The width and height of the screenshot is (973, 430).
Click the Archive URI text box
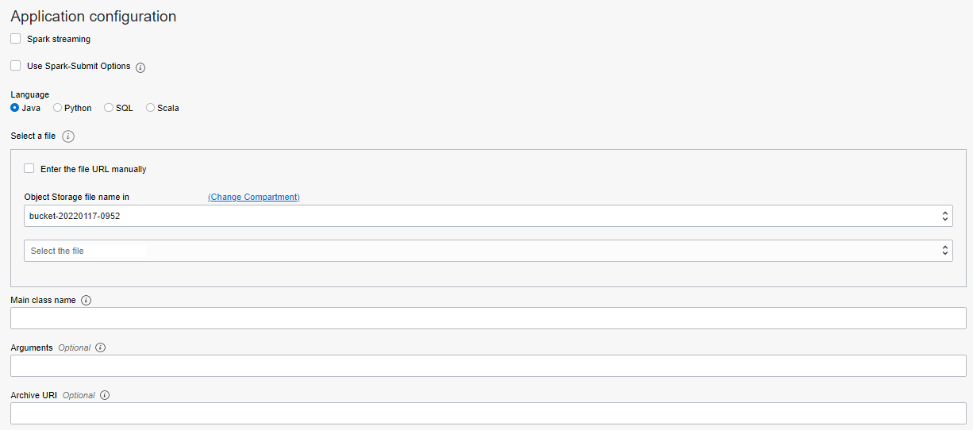[488, 413]
